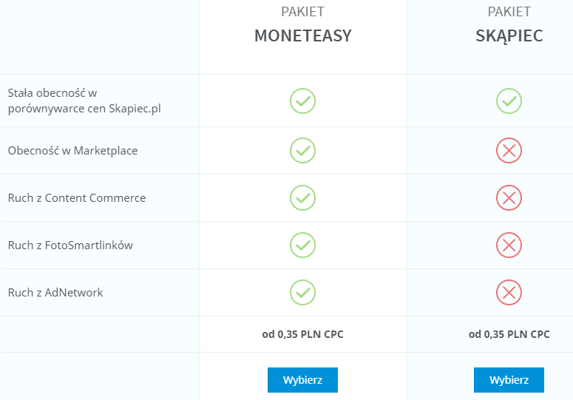Click 'Ruch z Content Commerce' label

tap(77, 197)
